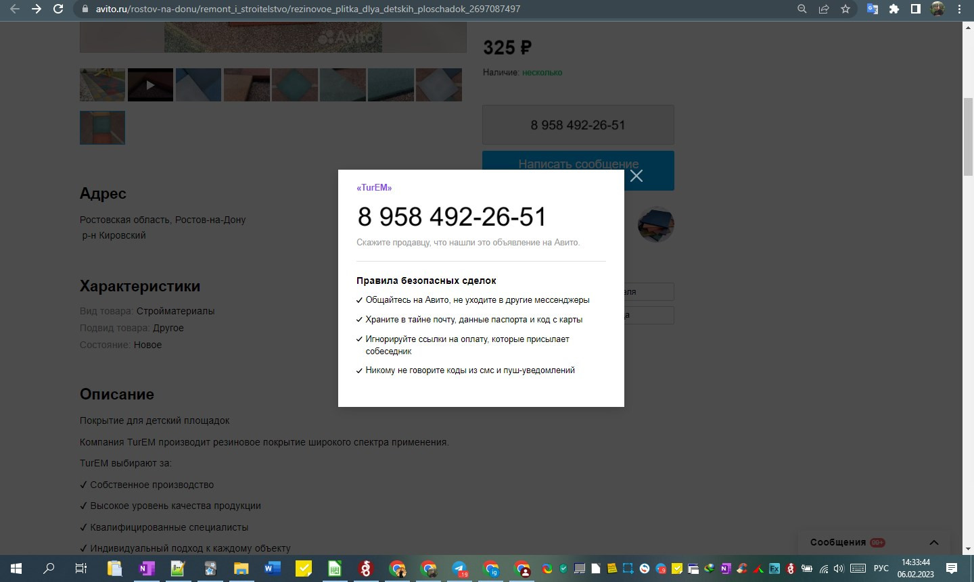Open Telegram from taskbar
Image resolution: width=974 pixels, height=582 pixels.
(x=460, y=568)
